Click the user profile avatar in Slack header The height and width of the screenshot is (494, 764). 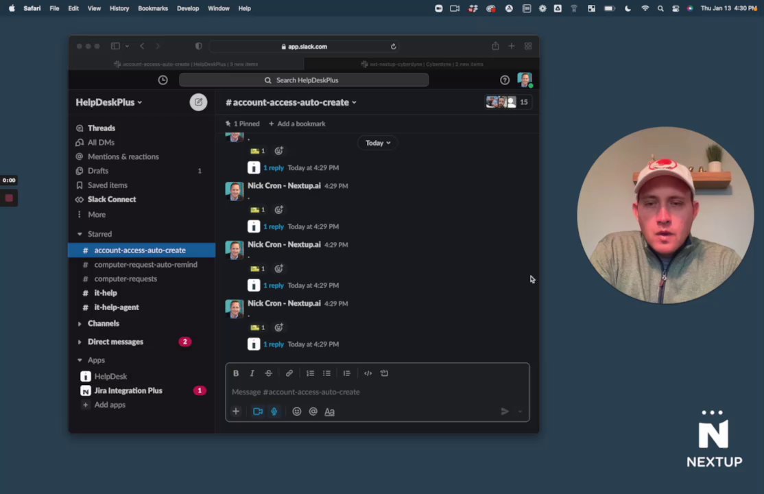[525, 80]
